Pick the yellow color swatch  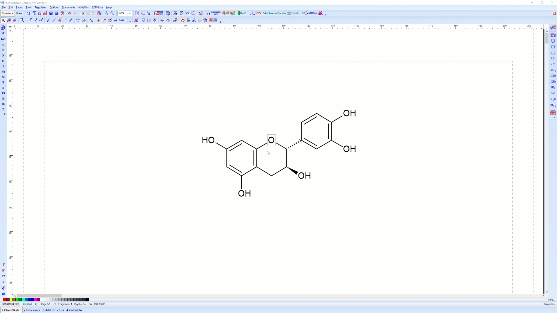[11, 300]
